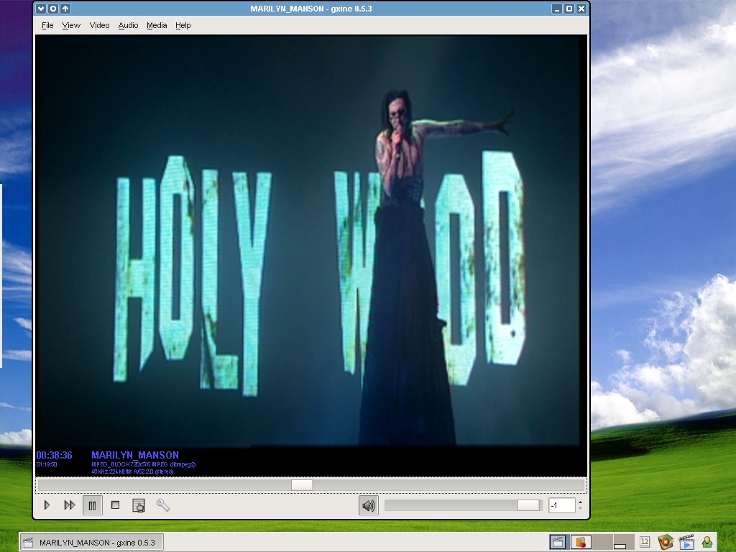Open the window menu down-arrow in title bar

(x=41, y=9)
